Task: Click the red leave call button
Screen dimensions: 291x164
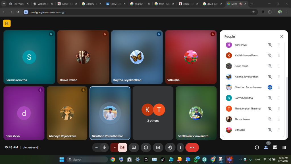Action: coord(192,147)
